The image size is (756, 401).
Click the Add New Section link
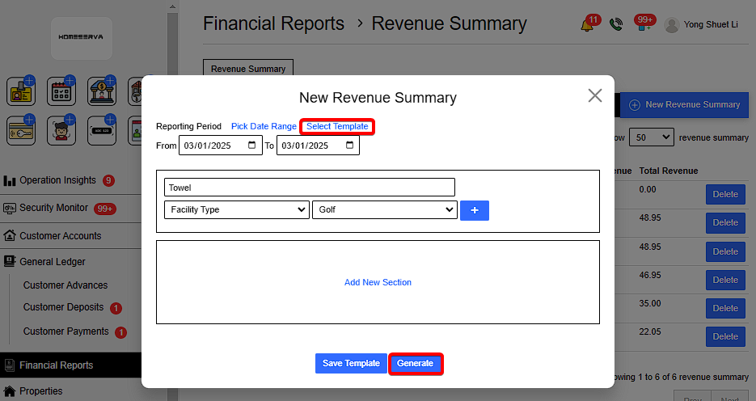pyautogui.click(x=378, y=282)
